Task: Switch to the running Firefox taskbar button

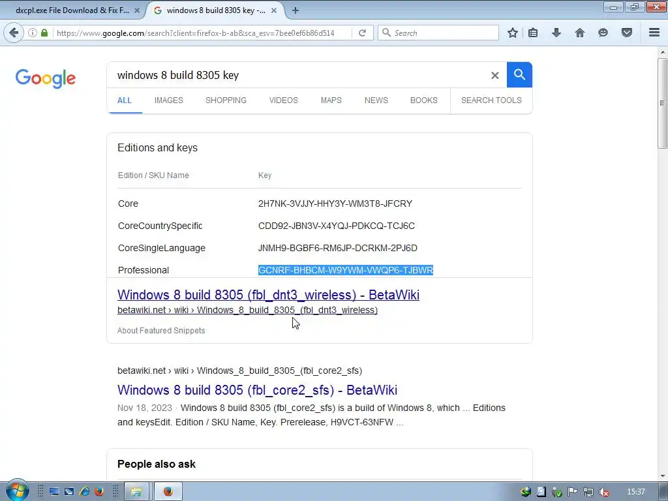Action: pos(168,492)
